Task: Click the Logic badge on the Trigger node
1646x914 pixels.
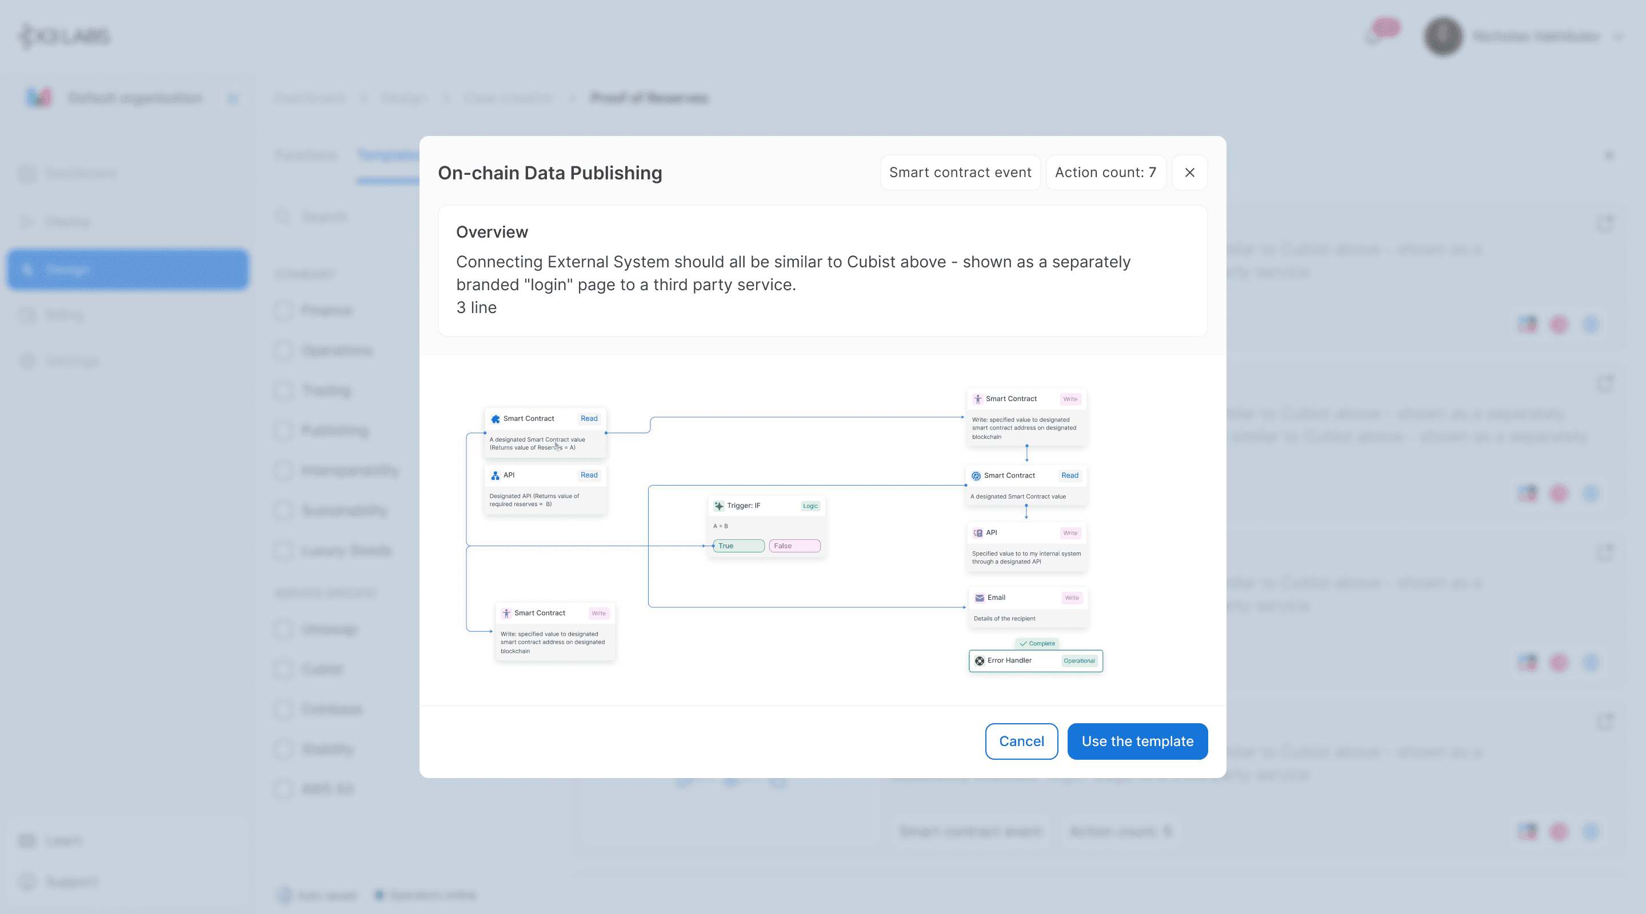Action: point(810,506)
